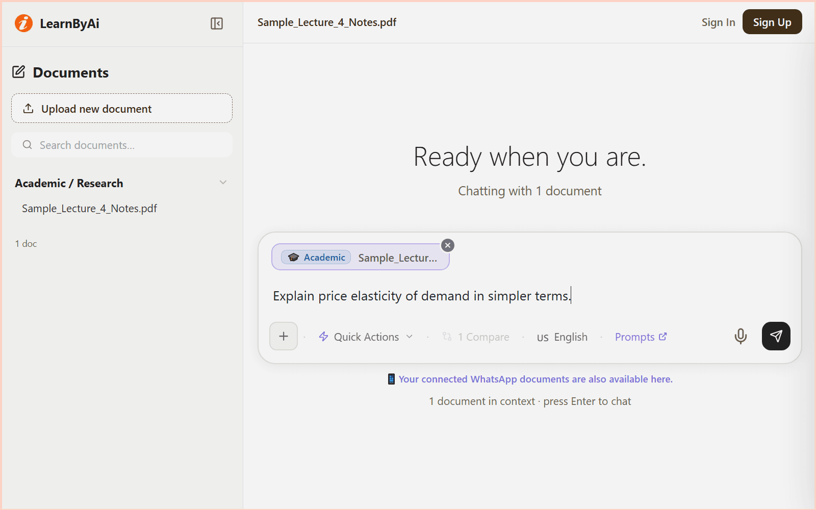Remove the attached Sample_Lectur document chip
This screenshot has width=816, height=510.
click(x=448, y=245)
